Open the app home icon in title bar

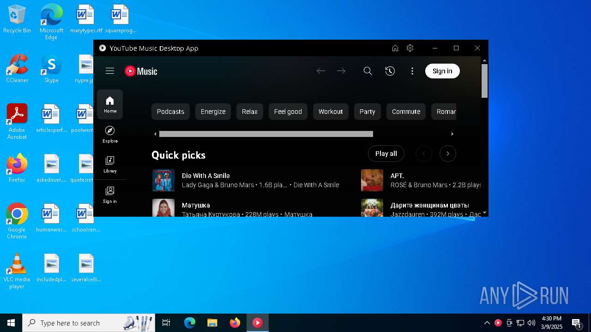click(395, 48)
